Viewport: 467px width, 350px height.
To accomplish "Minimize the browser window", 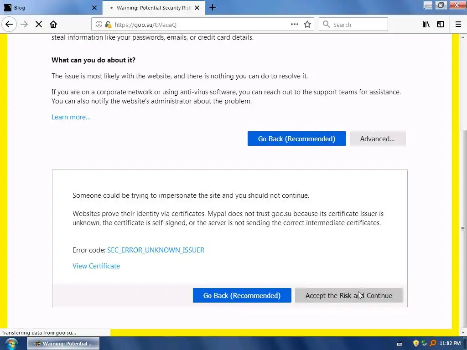I will point(428,5).
